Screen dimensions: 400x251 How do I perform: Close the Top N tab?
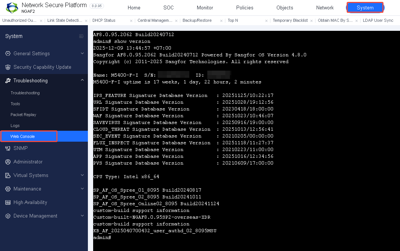[266, 21]
